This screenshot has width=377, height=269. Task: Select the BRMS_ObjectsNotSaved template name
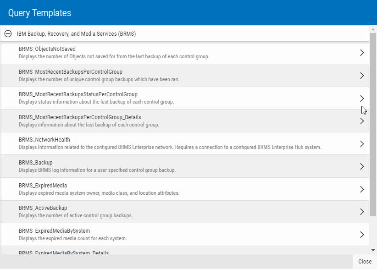[47, 49]
